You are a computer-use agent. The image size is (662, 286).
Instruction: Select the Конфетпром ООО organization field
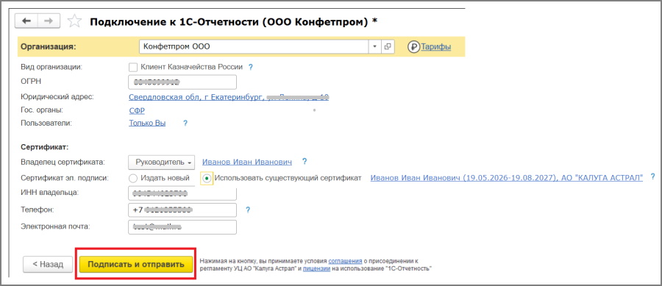pos(255,47)
